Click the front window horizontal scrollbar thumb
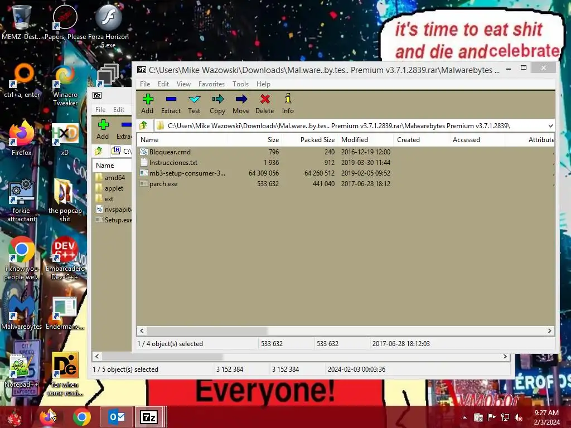The height and width of the screenshot is (428, 571). pyautogui.click(x=207, y=330)
